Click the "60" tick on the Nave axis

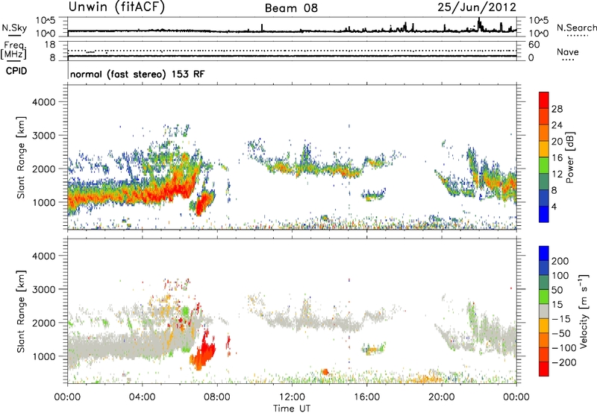pos(534,45)
